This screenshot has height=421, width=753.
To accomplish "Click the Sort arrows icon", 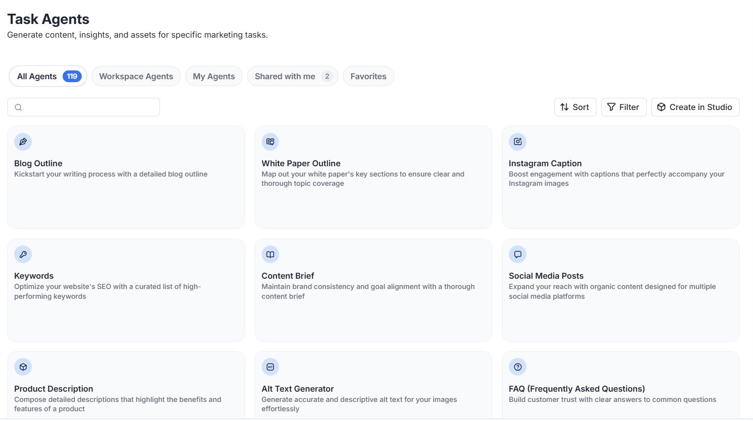I will tap(565, 107).
